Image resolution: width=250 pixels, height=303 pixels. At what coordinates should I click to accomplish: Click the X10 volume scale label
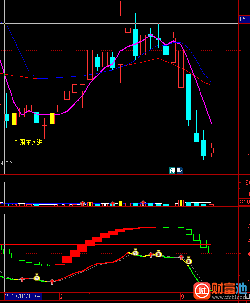tap(245, 202)
